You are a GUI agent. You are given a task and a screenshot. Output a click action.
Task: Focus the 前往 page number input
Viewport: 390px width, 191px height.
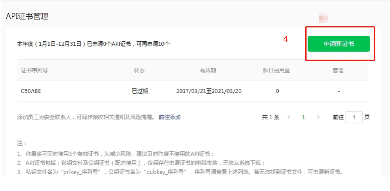pyautogui.click(x=354, y=117)
